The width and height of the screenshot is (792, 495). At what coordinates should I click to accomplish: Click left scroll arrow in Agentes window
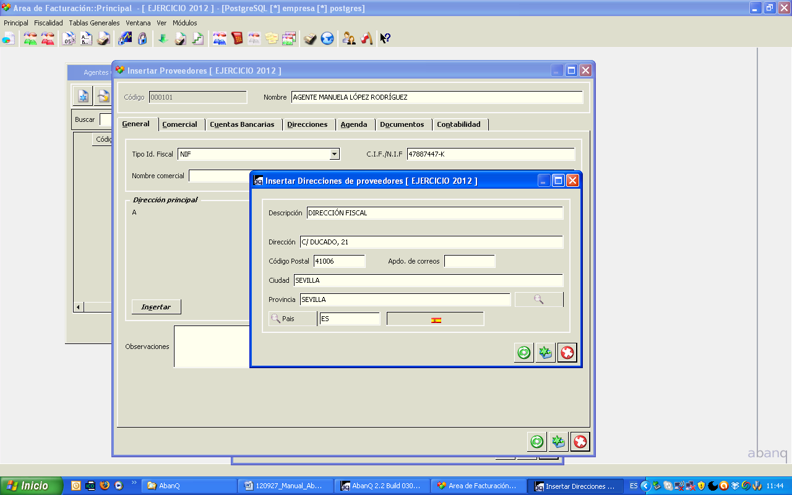coord(78,307)
